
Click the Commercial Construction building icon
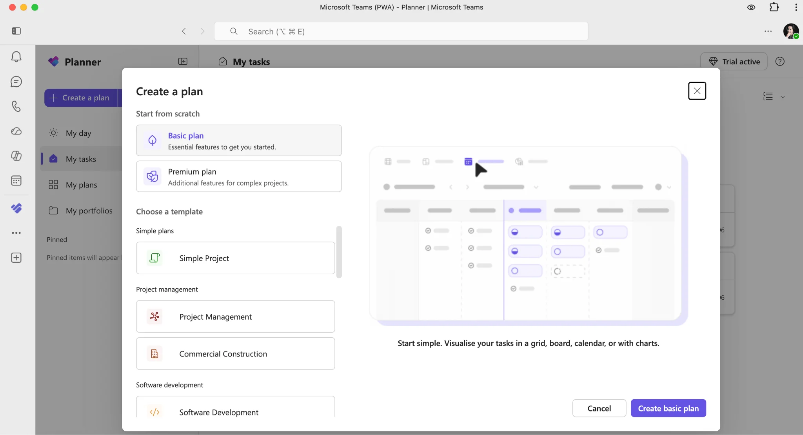155,353
